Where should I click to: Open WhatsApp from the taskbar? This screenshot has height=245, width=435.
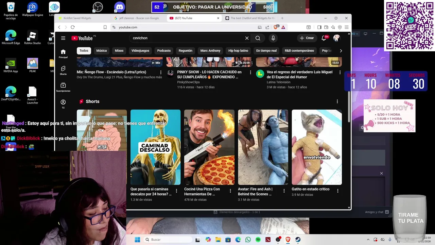click(x=248, y=240)
